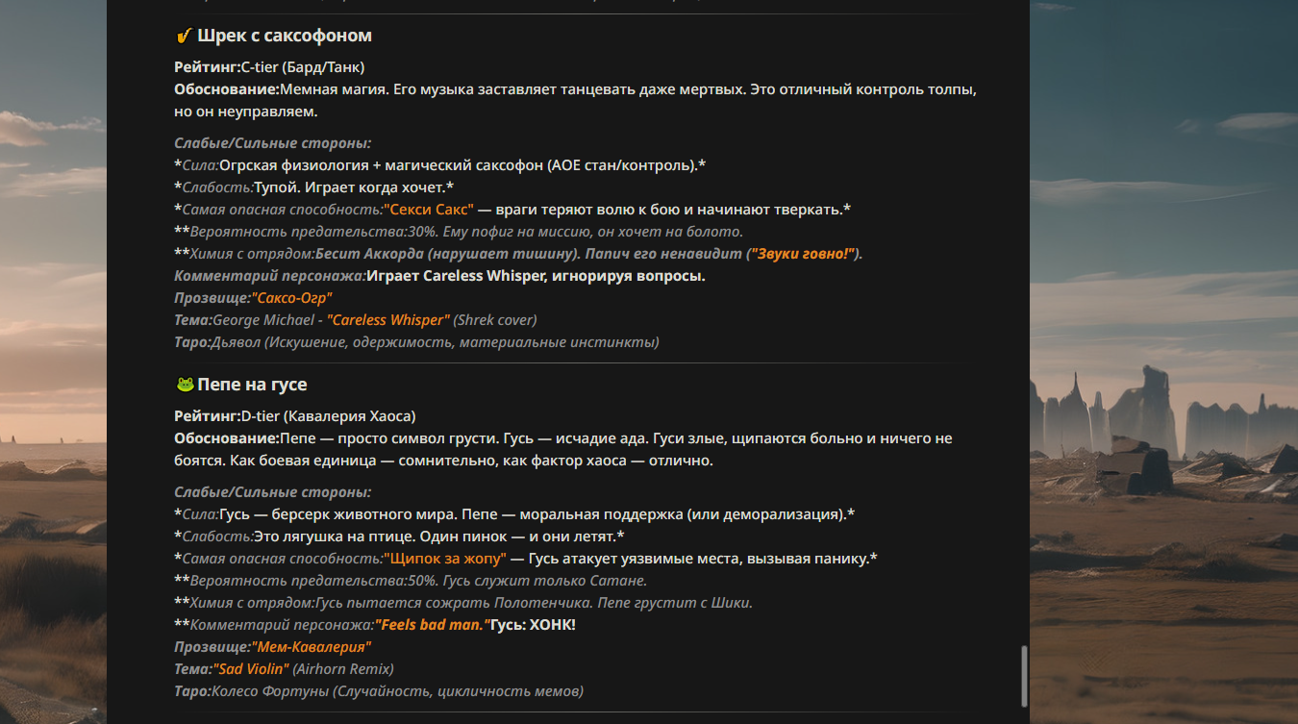
Task: Click the "D-tier (Кавалерия Хаоса)" rating text
Action: tap(328, 416)
